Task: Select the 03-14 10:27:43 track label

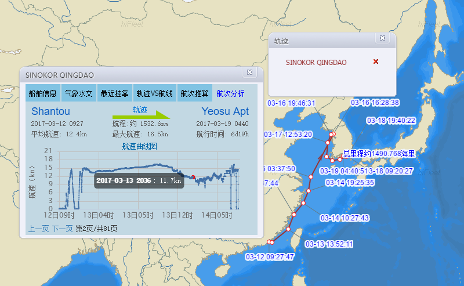Action: (345, 218)
